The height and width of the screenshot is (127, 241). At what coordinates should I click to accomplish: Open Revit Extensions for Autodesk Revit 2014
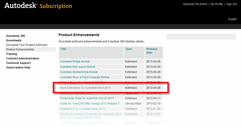tap(85, 88)
